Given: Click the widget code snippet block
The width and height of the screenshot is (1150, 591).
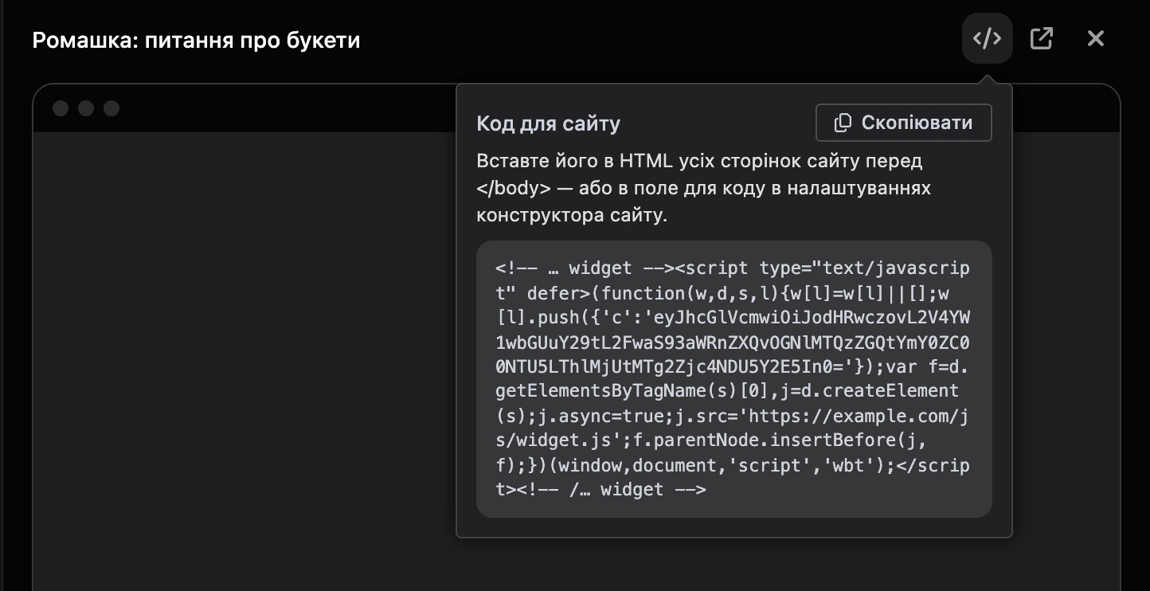Looking at the screenshot, I should coord(734,379).
